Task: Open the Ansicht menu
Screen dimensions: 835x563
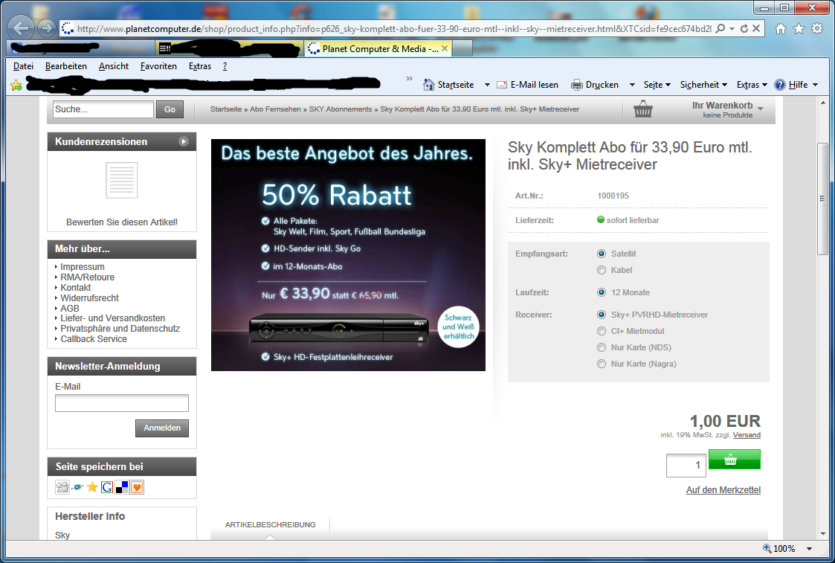Action: [x=114, y=66]
